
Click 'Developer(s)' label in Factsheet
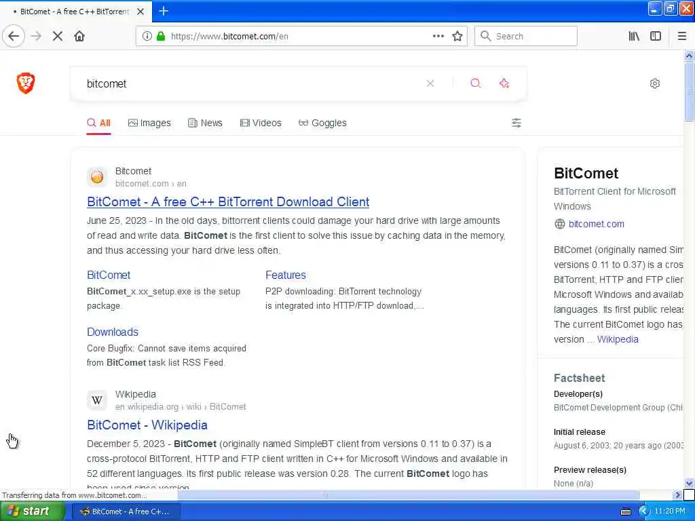578,394
